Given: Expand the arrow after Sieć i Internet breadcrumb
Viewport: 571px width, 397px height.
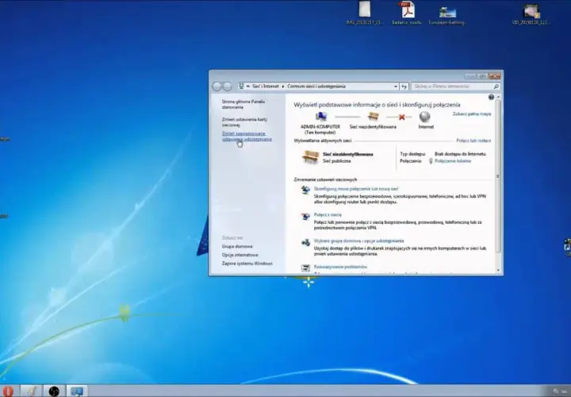Looking at the screenshot, I should click(283, 87).
